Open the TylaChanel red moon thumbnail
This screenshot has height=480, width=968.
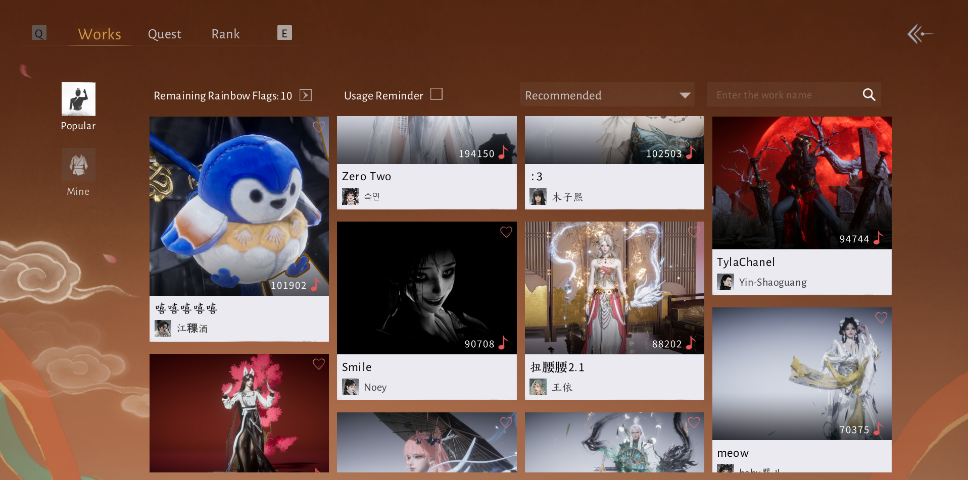tap(802, 183)
